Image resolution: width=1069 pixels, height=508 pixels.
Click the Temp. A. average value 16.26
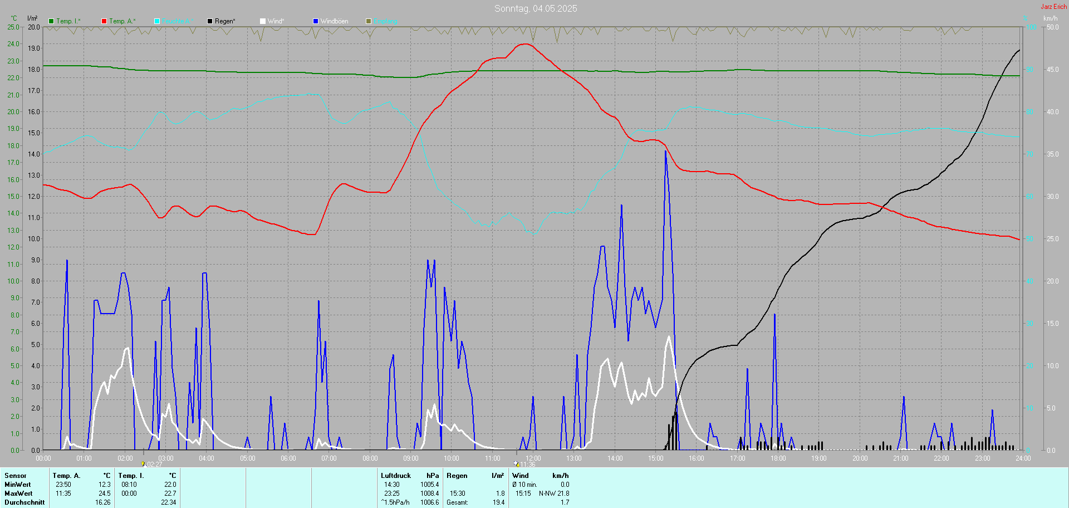click(103, 502)
